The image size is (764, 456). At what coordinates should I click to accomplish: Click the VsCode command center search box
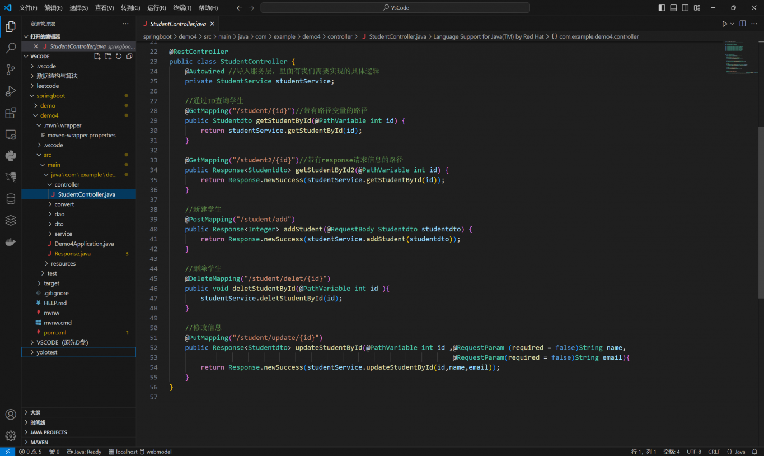(395, 8)
